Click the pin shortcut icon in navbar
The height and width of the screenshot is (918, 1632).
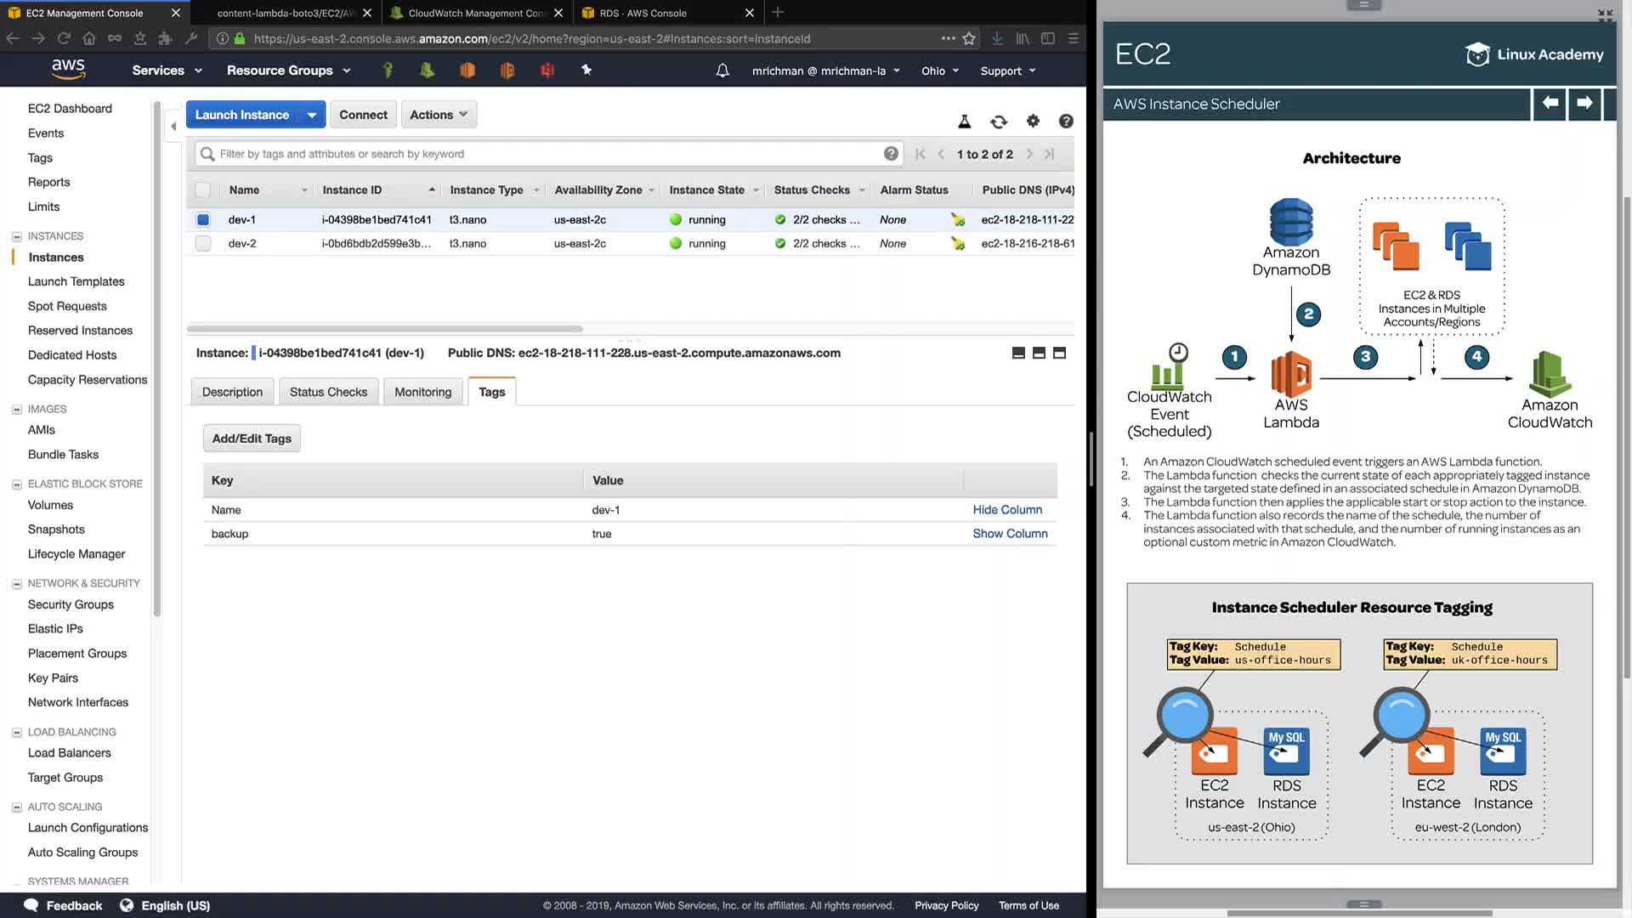586,71
